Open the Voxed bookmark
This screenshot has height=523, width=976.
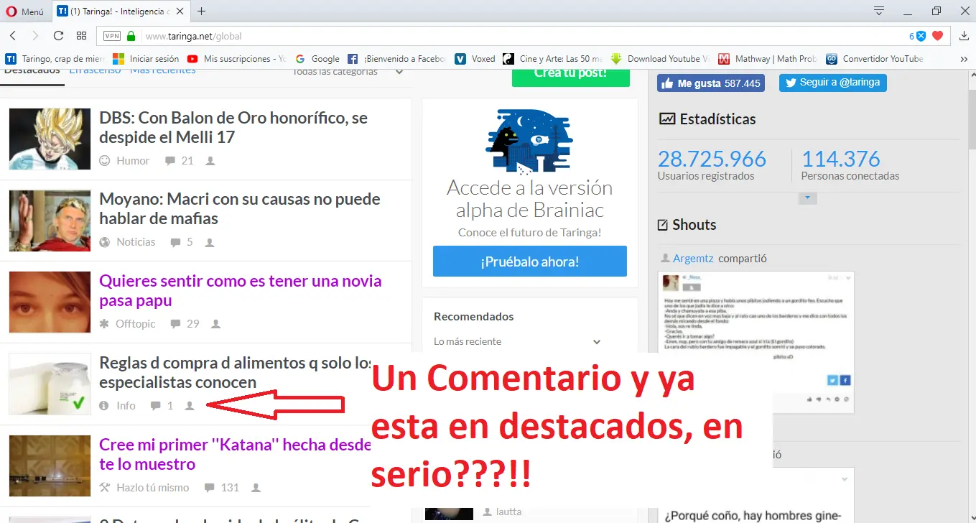tap(475, 59)
